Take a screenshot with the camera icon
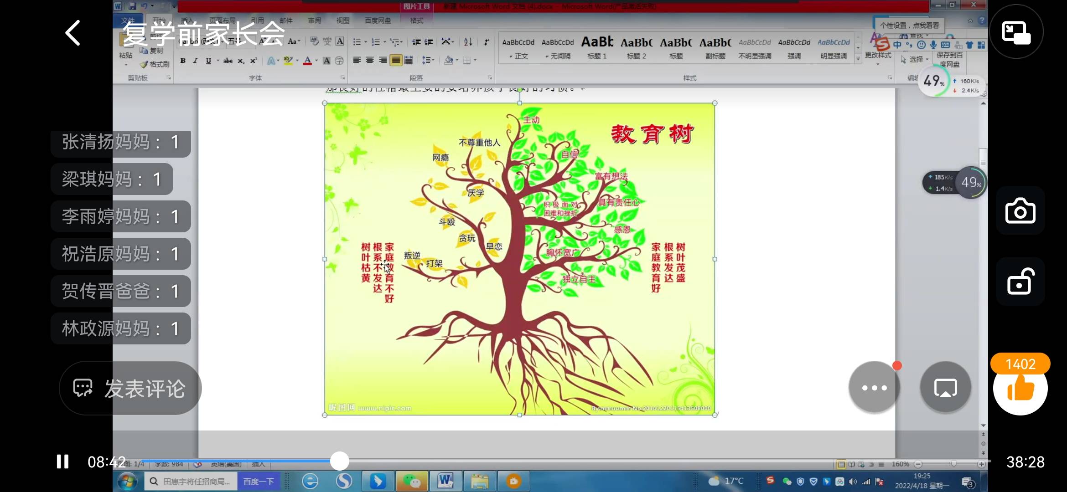 tap(1020, 211)
